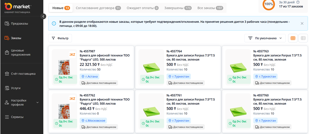Click the market logo
This screenshot has height=134, width=309.
(x=18, y=7)
